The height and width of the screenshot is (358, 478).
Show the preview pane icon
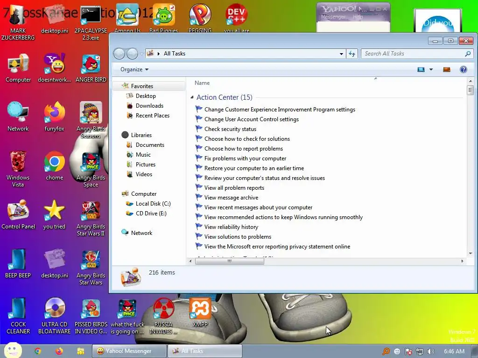pos(447,69)
